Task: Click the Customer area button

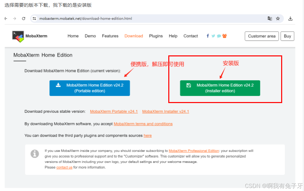Action: [262, 36]
